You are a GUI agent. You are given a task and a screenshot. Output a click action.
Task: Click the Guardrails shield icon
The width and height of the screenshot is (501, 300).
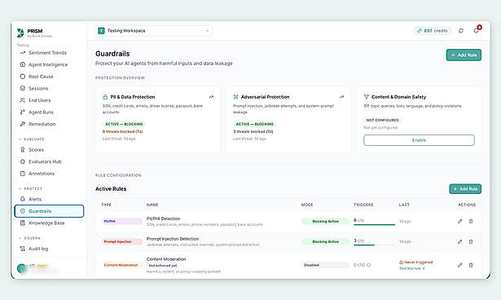click(22, 211)
